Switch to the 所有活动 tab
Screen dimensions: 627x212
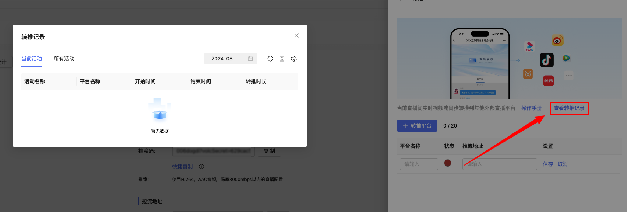pos(64,59)
